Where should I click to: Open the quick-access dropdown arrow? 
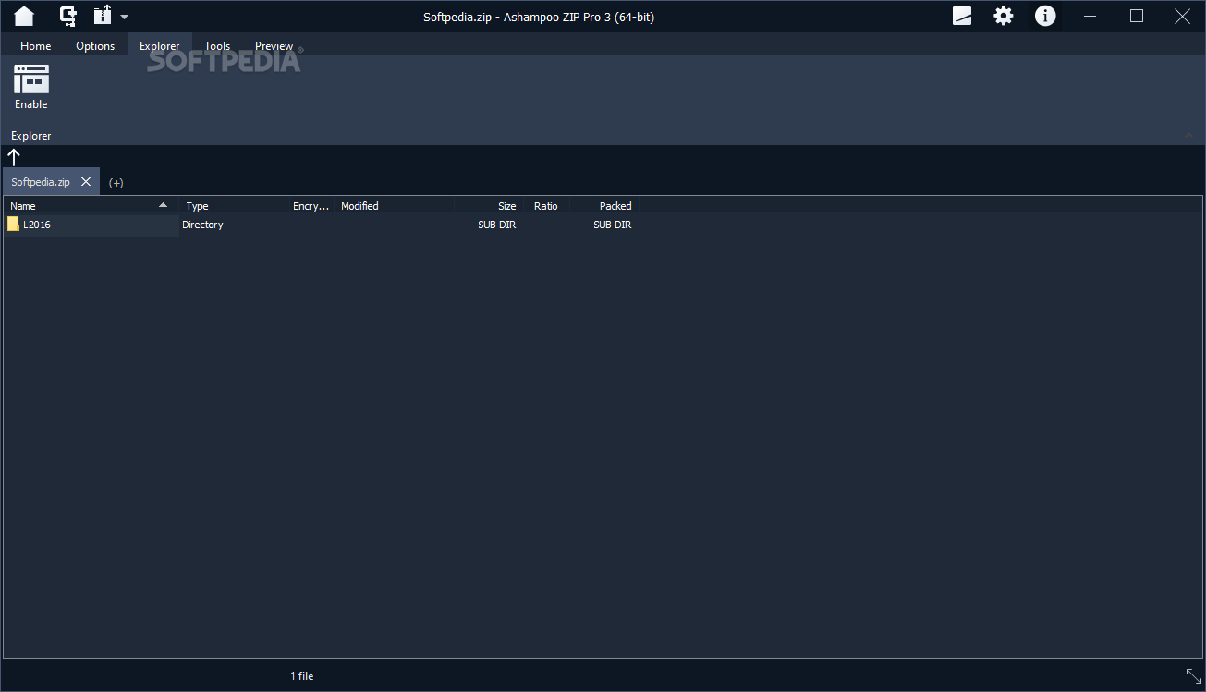(x=124, y=17)
